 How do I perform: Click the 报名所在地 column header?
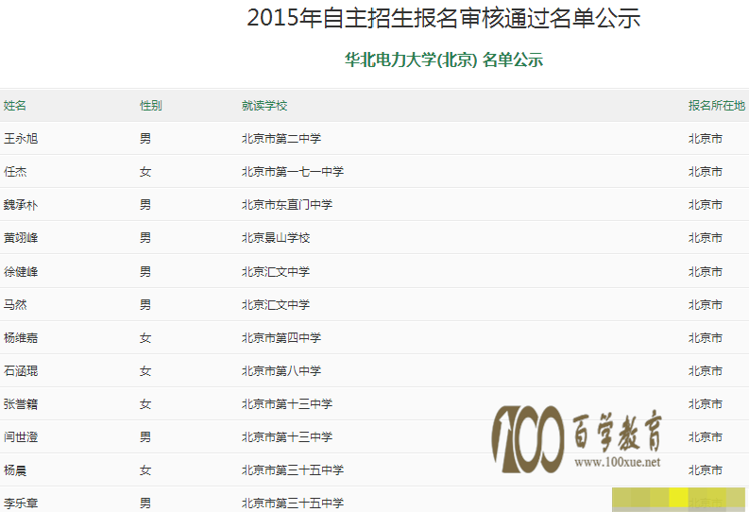717,106
